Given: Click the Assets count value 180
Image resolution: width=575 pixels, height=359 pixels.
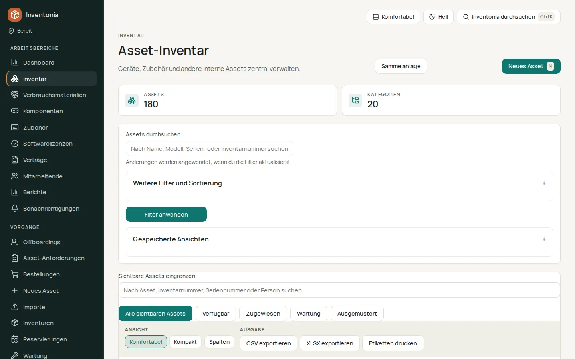Looking at the screenshot, I should [151, 104].
